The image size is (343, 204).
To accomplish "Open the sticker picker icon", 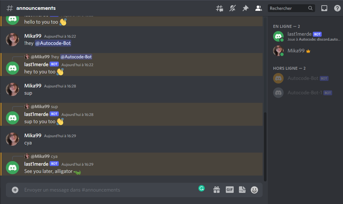I will 242,190.
